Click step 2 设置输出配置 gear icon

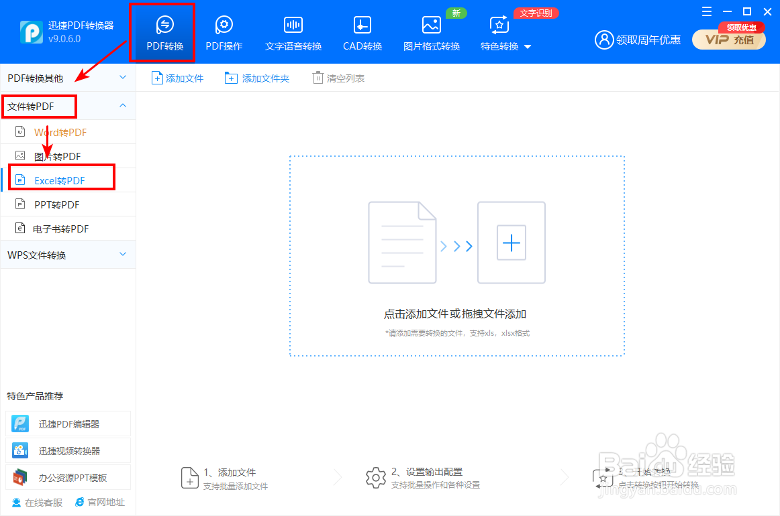(x=376, y=478)
